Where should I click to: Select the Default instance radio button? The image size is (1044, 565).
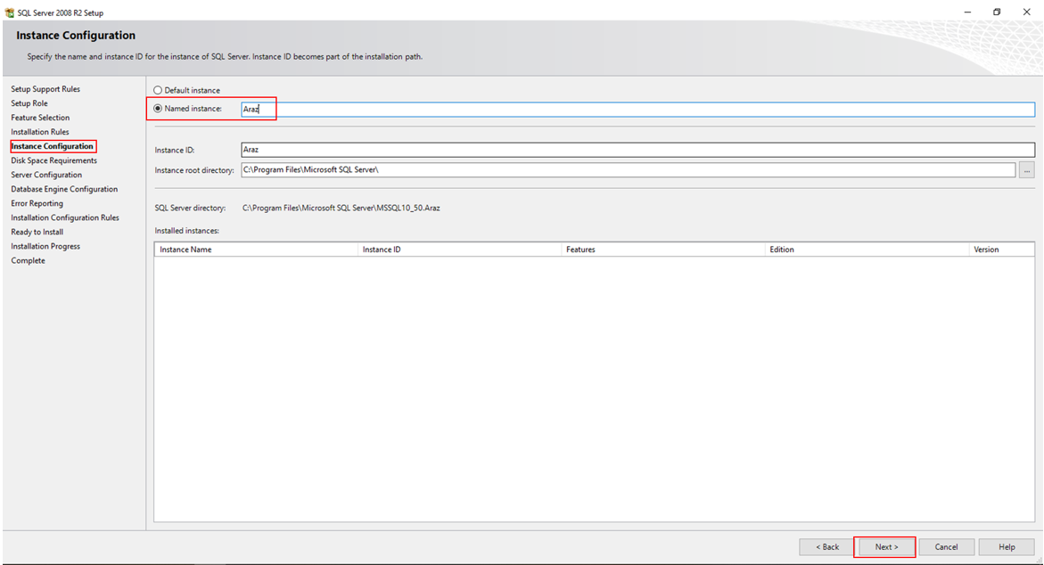(158, 90)
